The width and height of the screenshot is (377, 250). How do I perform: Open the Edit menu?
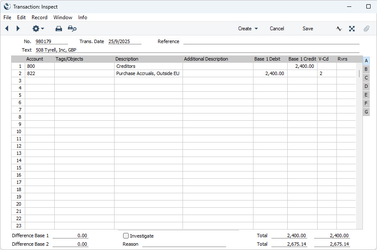tap(21, 17)
